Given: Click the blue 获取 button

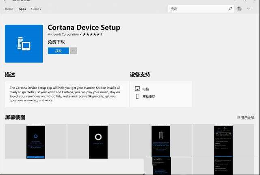Looking at the screenshot, I should pyautogui.click(x=58, y=51).
